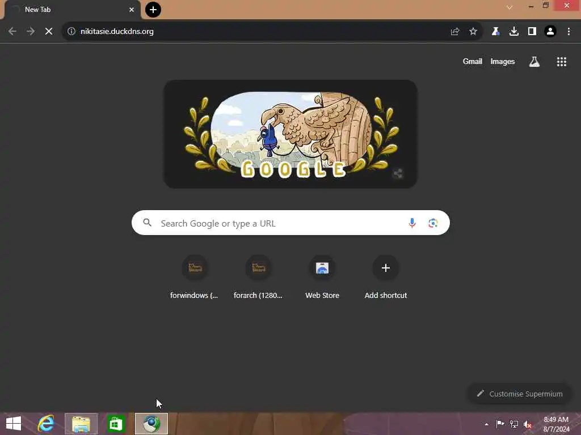Viewport: 581px width, 435px height.
Task: Open Action Center flag icon
Action: click(500, 424)
